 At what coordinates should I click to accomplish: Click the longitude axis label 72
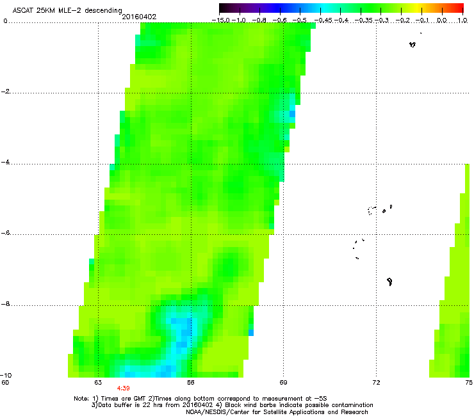[376, 383]
